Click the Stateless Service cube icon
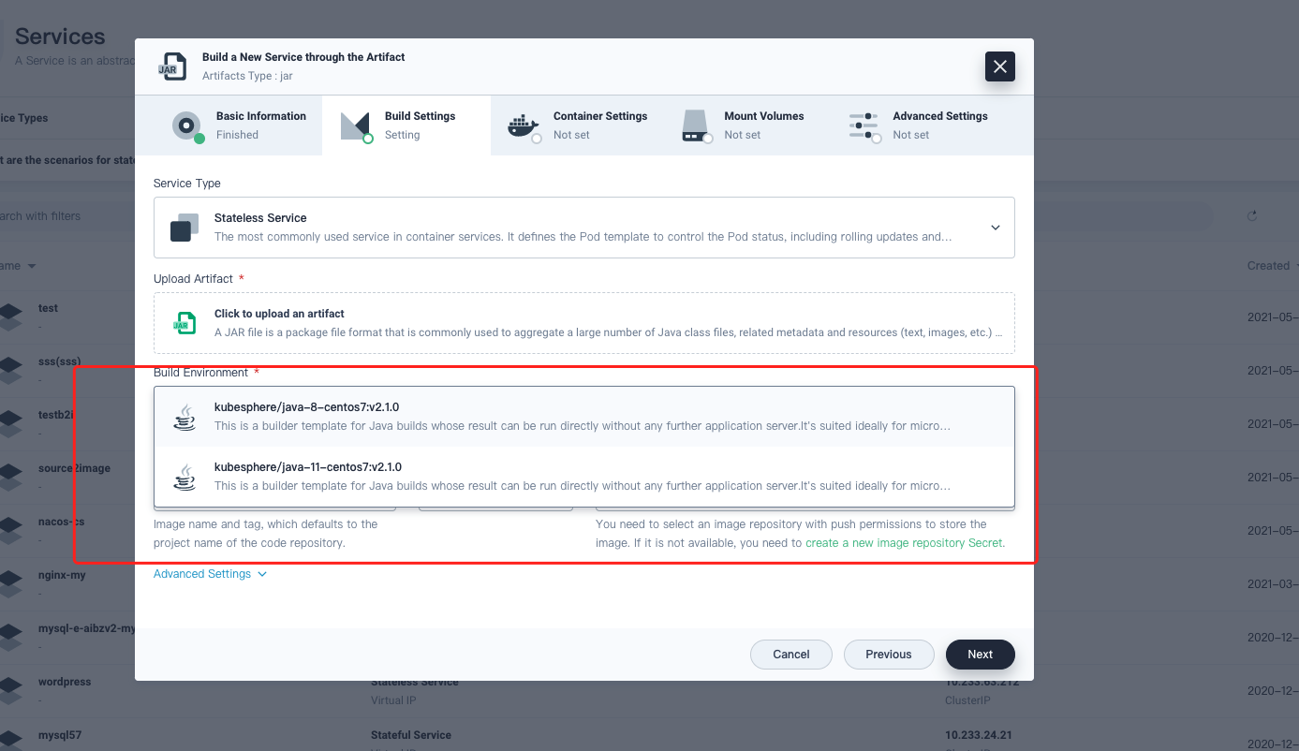This screenshot has height=751, width=1299. [x=184, y=227]
